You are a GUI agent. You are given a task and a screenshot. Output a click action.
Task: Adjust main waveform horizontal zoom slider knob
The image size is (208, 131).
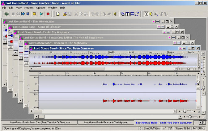coord(185,112)
